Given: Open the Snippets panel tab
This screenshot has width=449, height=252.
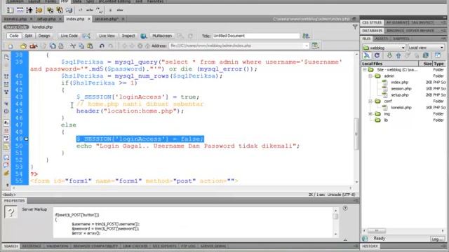Looking at the screenshot, I should pos(401,38).
